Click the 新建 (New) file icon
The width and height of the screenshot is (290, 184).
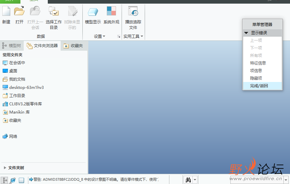coord(6,11)
